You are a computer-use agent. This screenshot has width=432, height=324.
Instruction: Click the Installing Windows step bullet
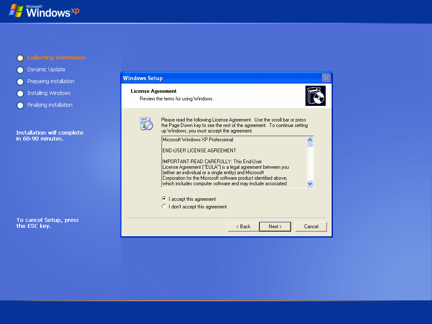click(x=20, y=93)
